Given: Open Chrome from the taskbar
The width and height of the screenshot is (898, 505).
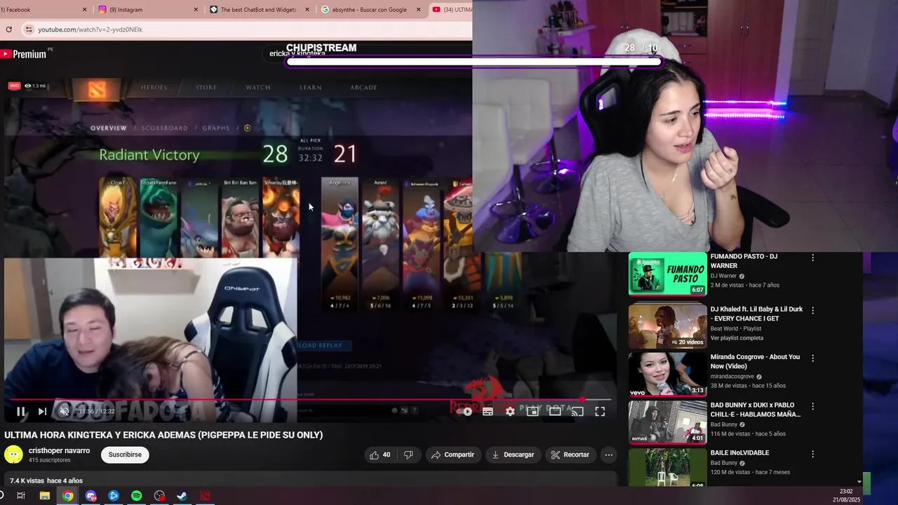Looking at the screenshot, I should (67, 496).
